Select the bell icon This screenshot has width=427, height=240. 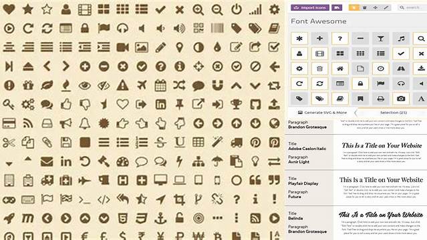[85, 123]
